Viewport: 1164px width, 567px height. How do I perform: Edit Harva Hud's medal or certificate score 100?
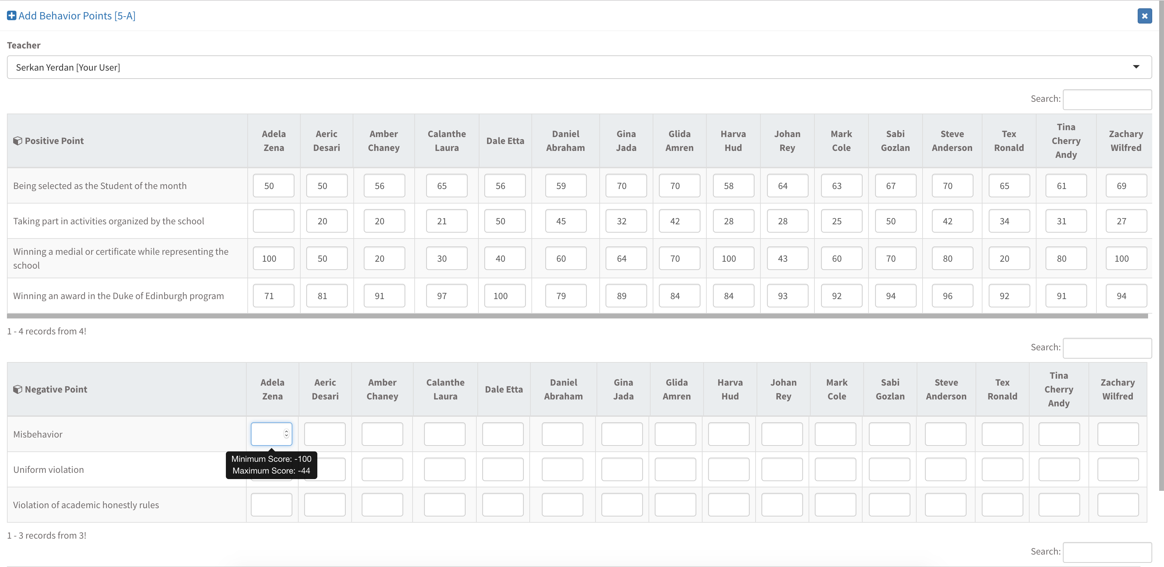733,258
